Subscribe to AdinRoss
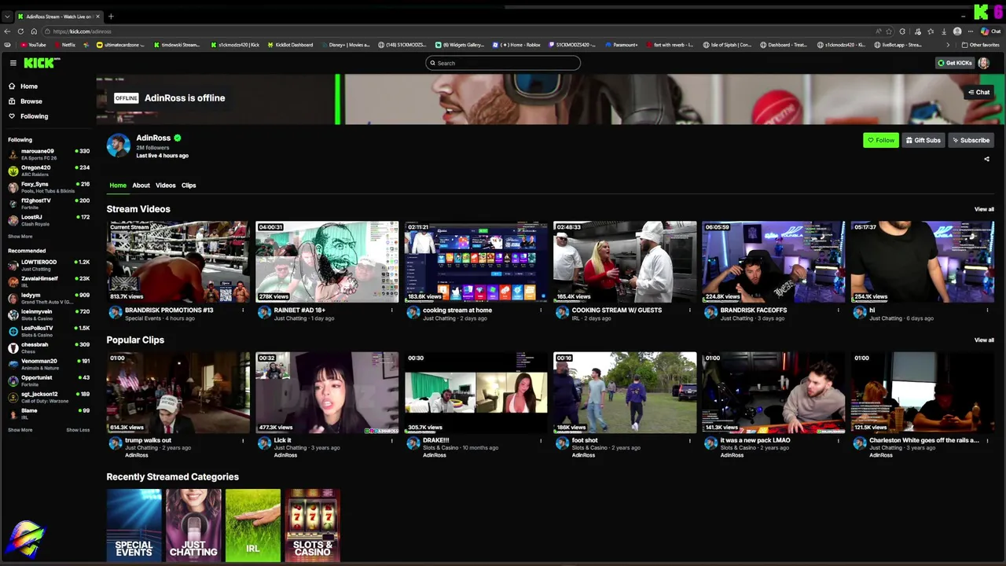This screenshot has width=1006, height=566. pyautogui.click(x=971, y=140)
